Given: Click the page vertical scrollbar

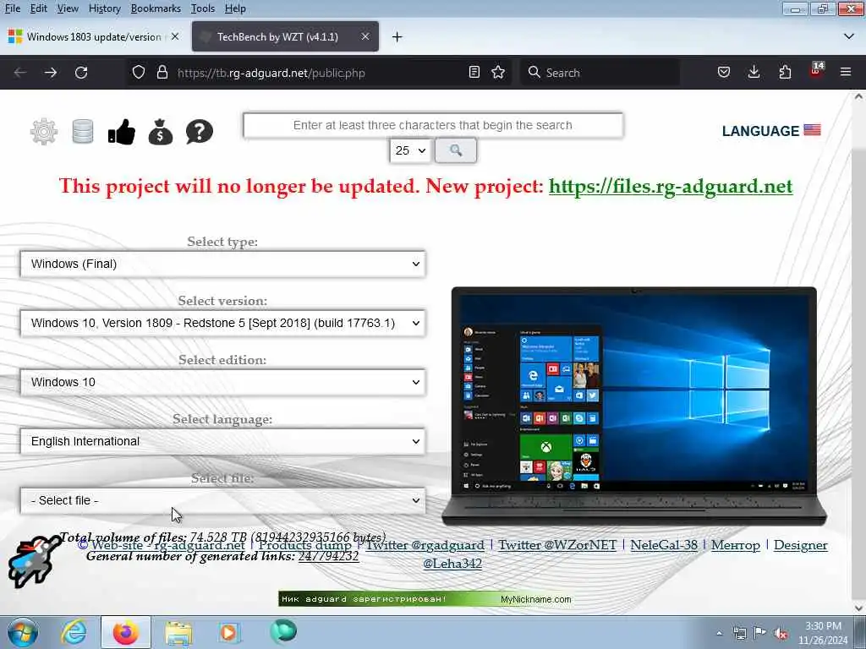Looking at the screenshot, I should click(858, 353).
